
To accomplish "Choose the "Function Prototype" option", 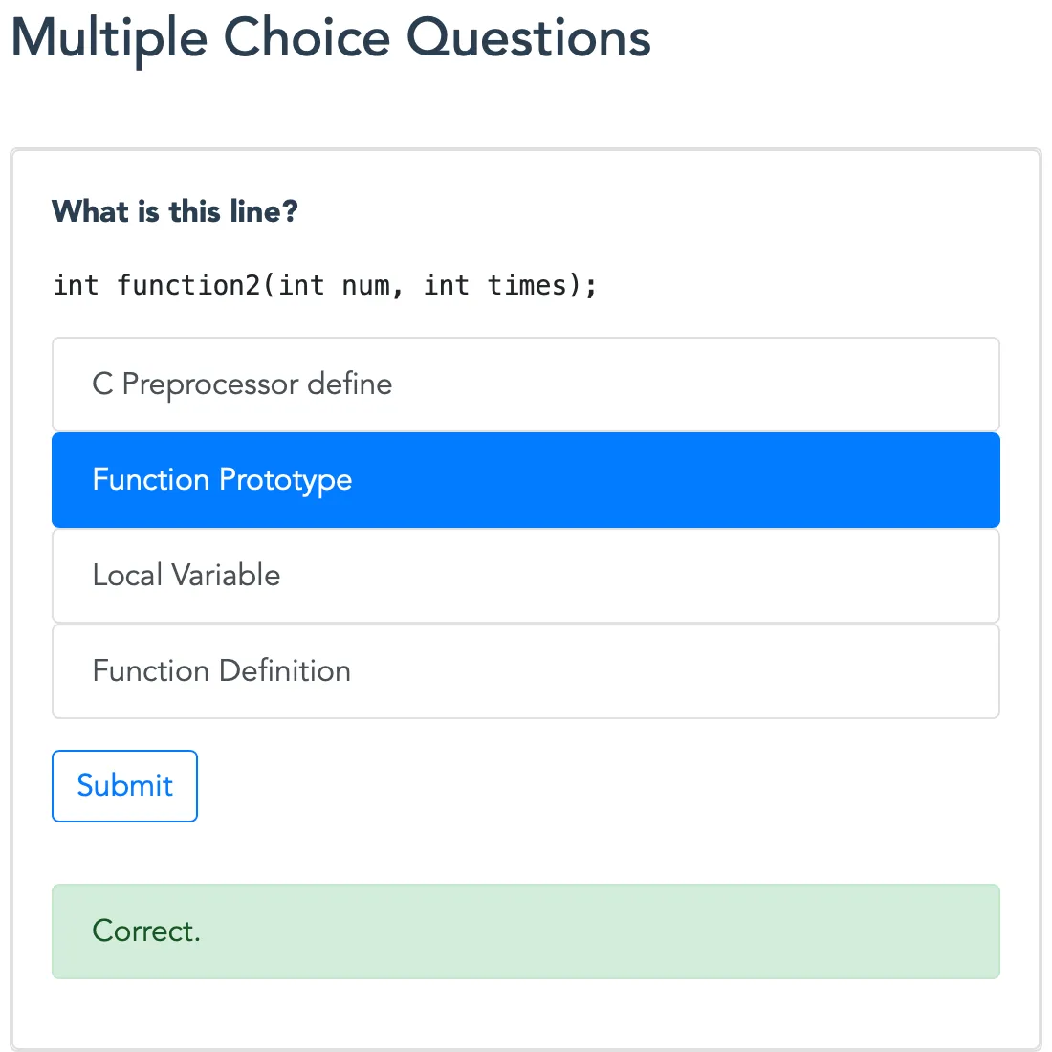I will pos(525,480).
